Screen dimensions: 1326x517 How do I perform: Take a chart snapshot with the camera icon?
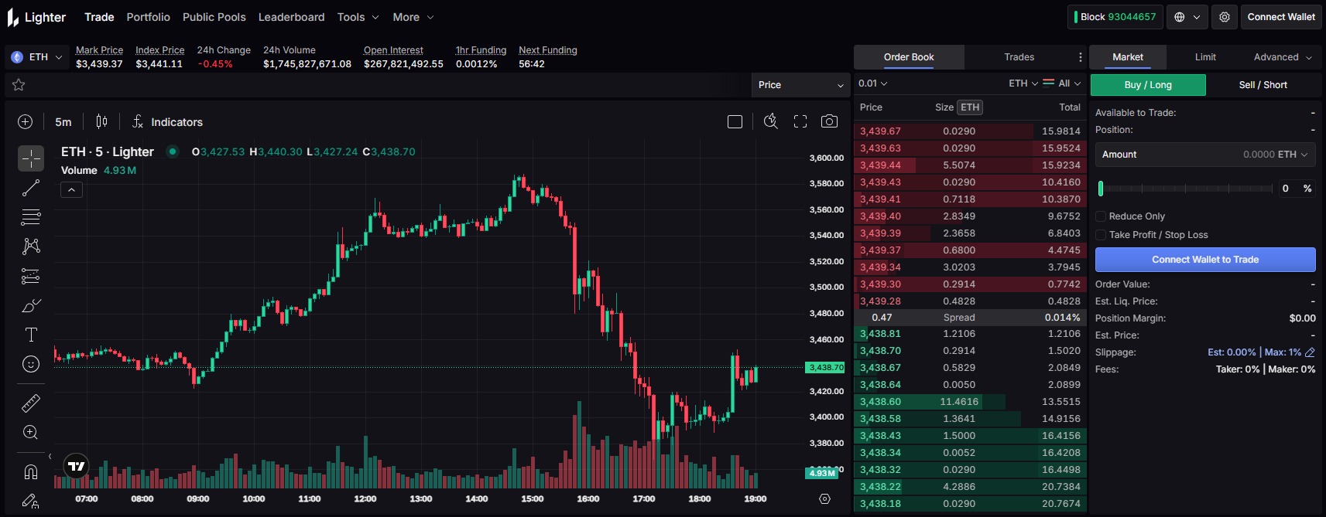[829, 121]
